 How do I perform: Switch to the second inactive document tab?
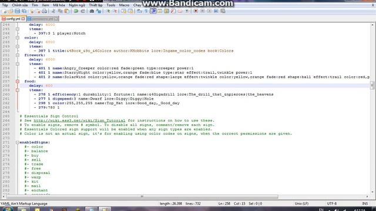[42, 19]
